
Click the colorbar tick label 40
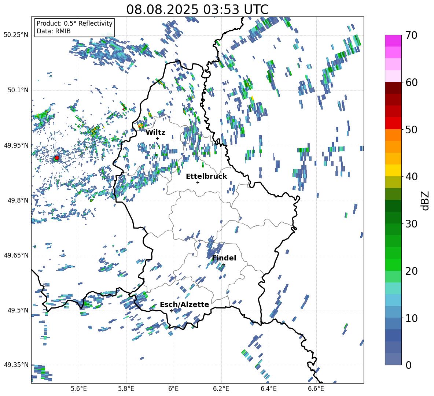pos(411,177)
